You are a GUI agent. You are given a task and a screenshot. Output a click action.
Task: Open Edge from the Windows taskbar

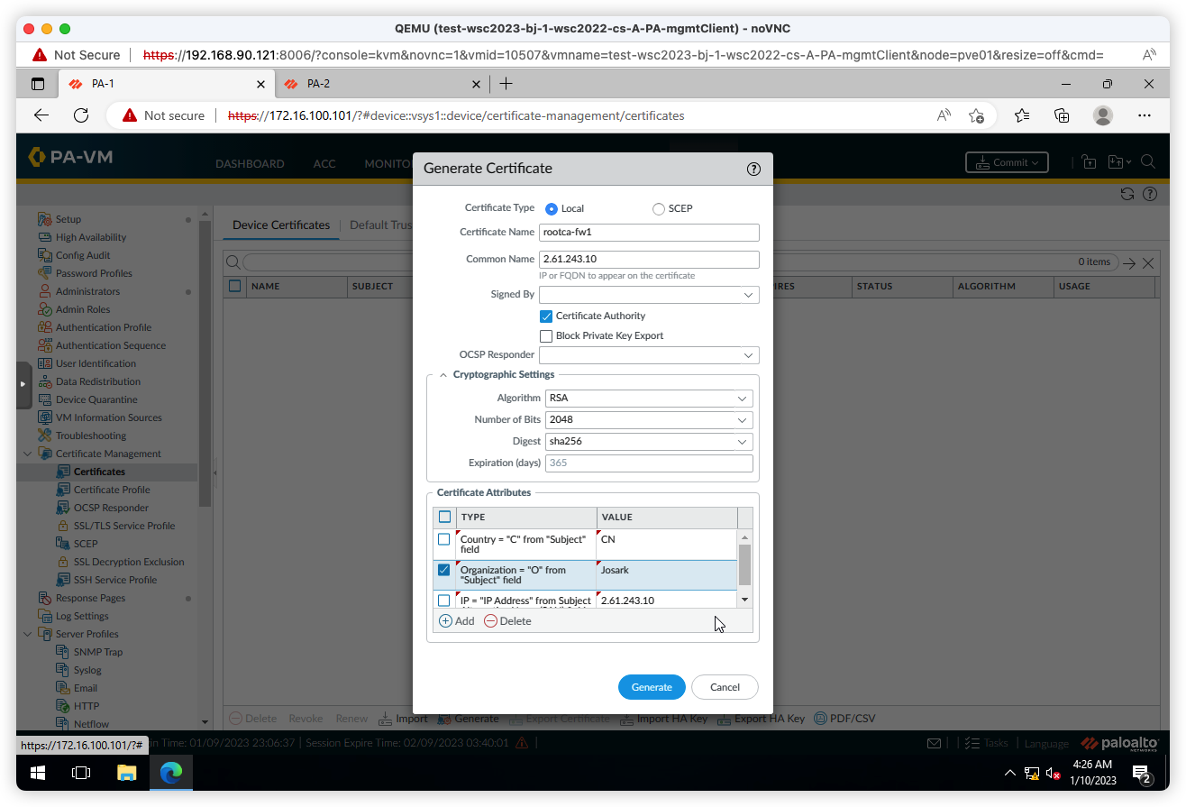[170, 773]
